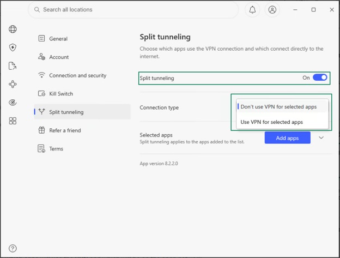This screenshot has width=340, height=258.
Task: Click the Account person-gear icon
Action: (41, 57)
